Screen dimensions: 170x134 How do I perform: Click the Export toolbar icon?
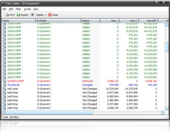point(18,15)
